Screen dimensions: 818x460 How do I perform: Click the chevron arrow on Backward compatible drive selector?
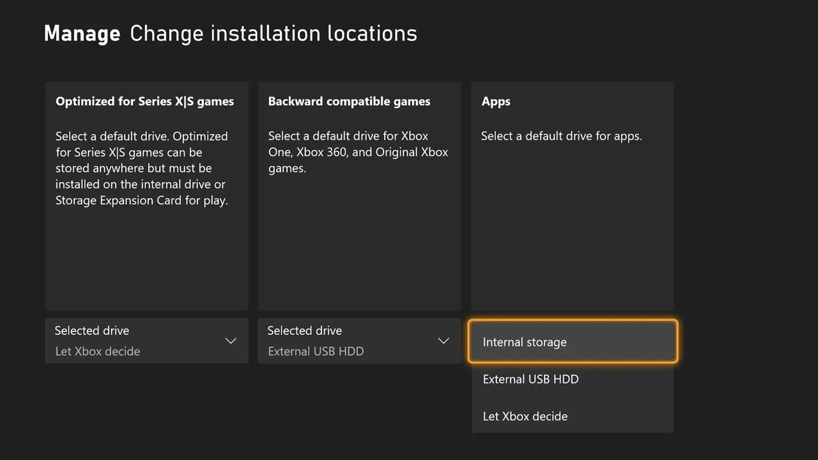point(444,341)
